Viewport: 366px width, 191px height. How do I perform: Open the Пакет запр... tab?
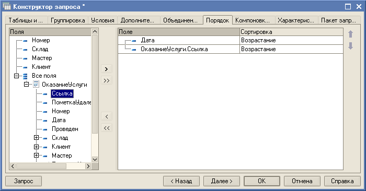pos(339,20)
